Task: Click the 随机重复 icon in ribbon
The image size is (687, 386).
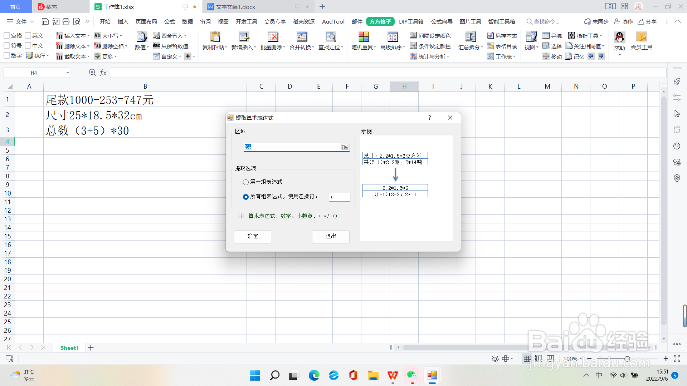Action: click(364, 37)
